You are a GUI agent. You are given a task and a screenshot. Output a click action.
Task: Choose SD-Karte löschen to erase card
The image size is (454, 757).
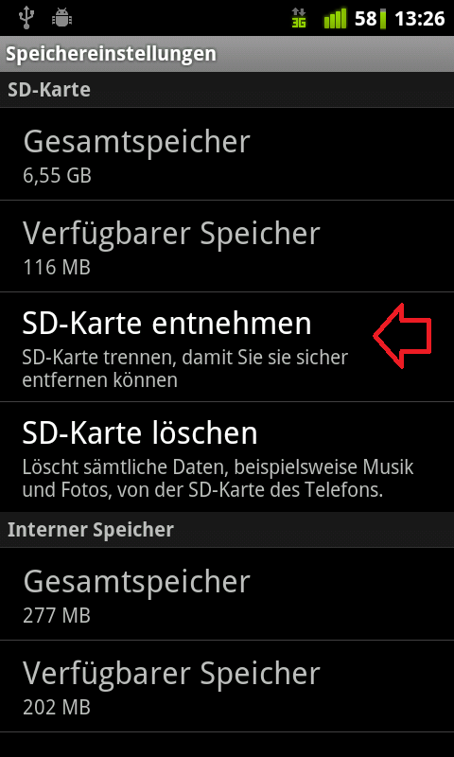tap(227, 457)
